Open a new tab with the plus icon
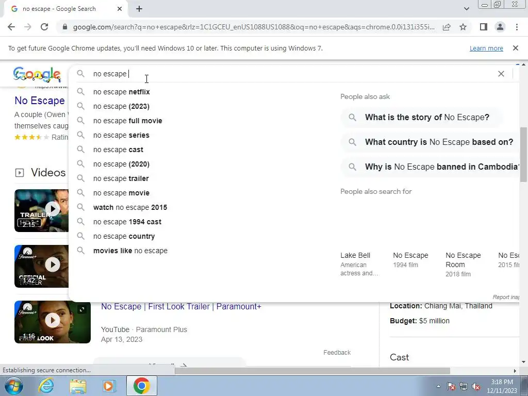 (x=139, y=9)
